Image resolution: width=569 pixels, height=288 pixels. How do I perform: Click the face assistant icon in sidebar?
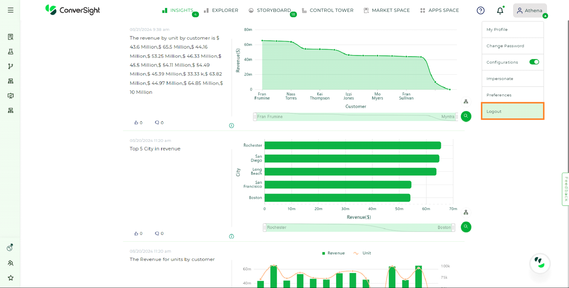tap(10, 248)
